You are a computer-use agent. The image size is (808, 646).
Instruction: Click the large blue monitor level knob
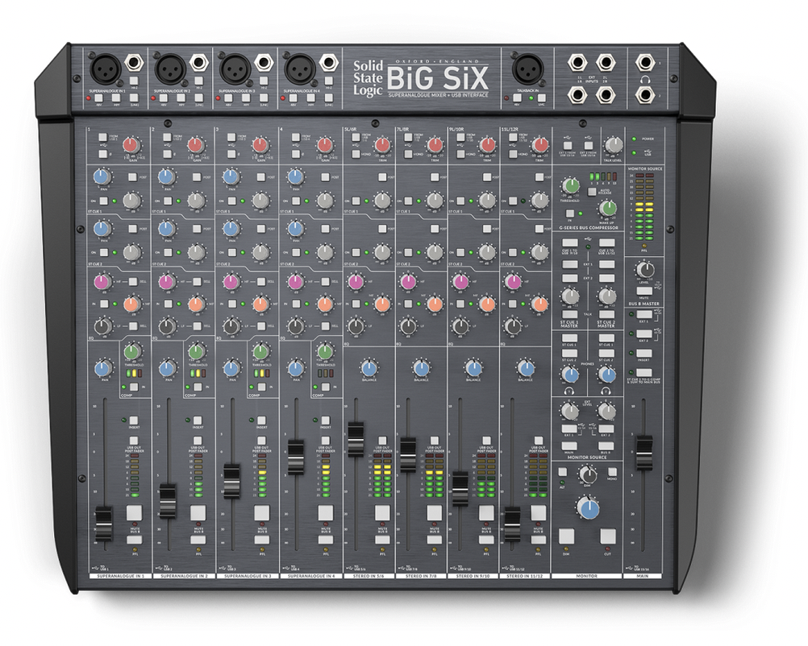tap(588, 508)
